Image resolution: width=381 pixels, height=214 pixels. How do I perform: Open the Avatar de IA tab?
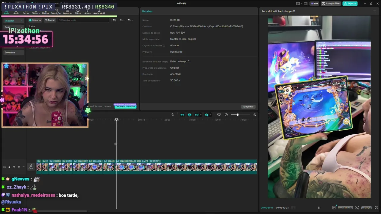[99, 12]
